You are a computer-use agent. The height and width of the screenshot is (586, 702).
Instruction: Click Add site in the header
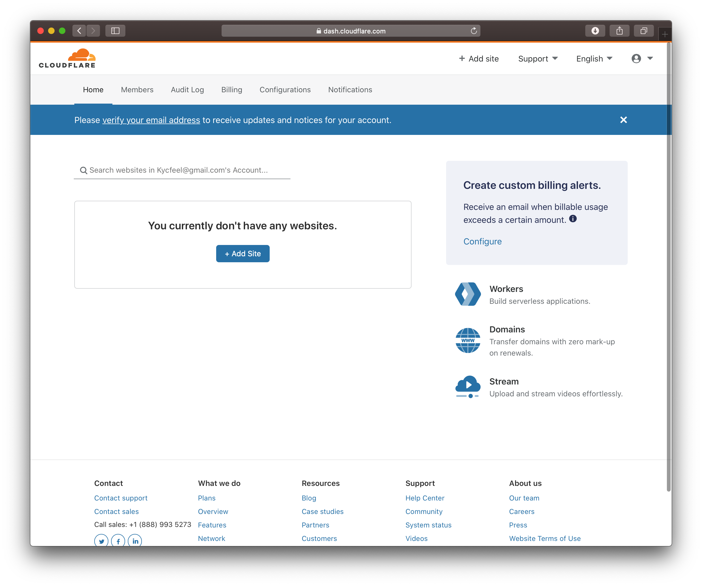[x=479, y=58]
